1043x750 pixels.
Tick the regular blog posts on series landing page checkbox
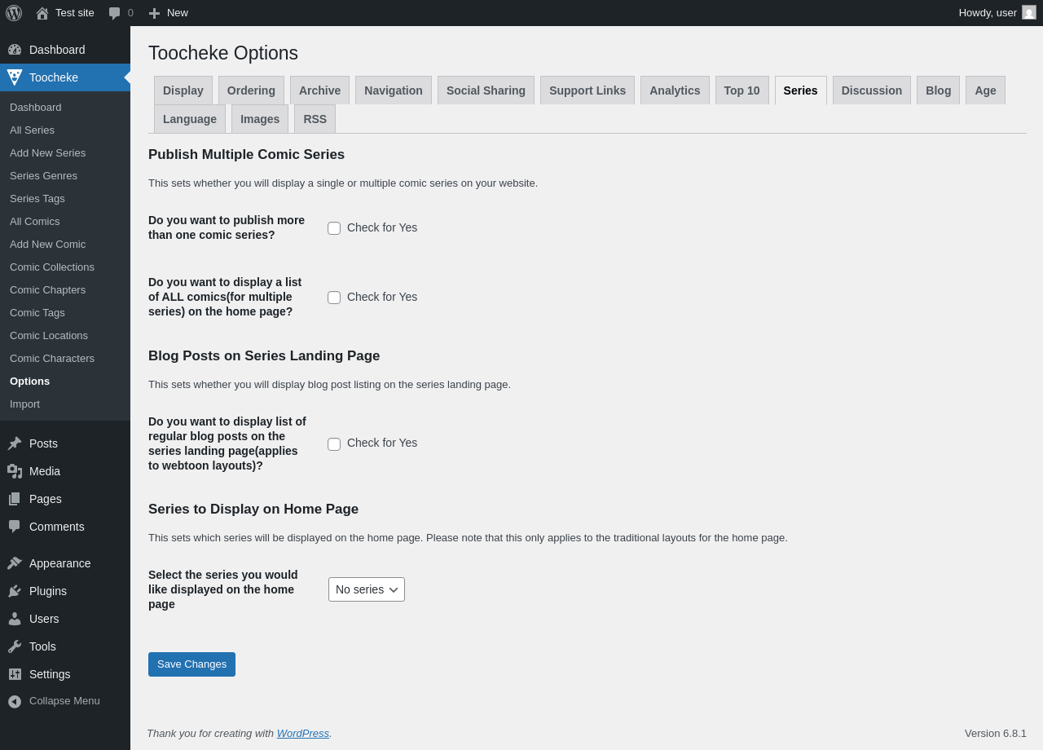[x=334, y=444]
